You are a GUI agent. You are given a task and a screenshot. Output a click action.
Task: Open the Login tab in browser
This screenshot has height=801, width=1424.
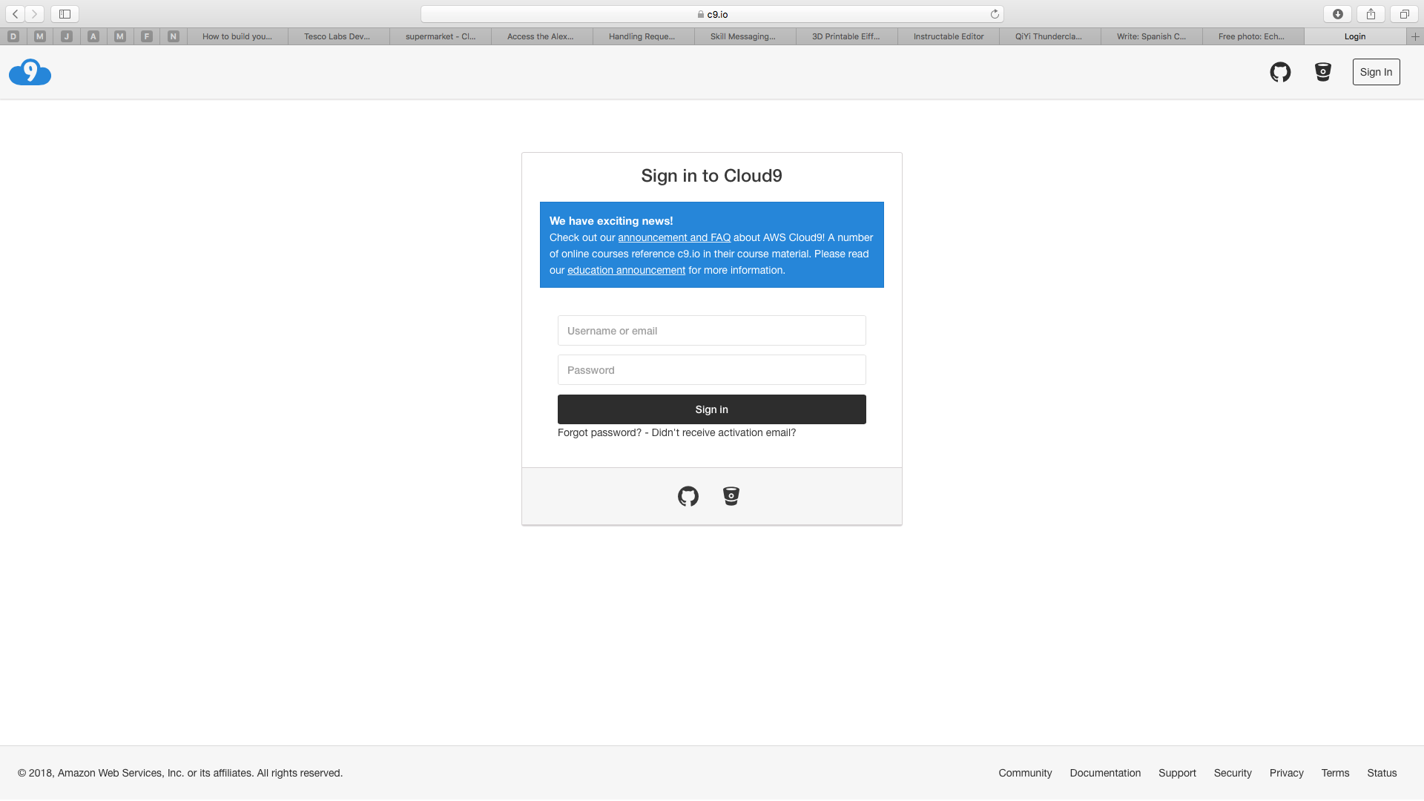1354,36
